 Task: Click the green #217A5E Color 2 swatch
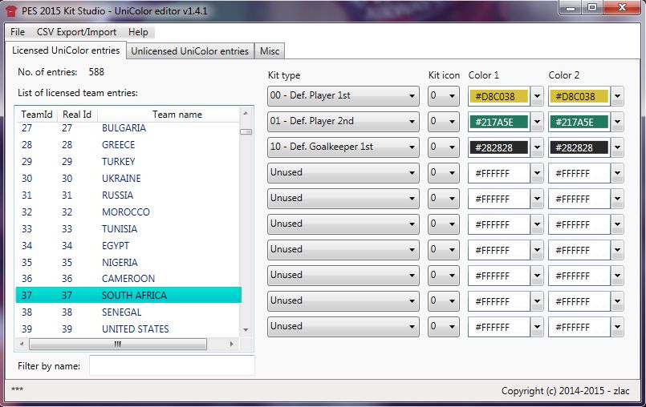coord(579,122)
